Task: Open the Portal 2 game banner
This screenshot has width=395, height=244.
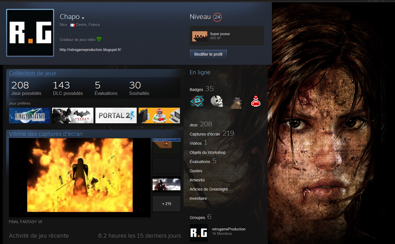Action: [x=116, y=115]
